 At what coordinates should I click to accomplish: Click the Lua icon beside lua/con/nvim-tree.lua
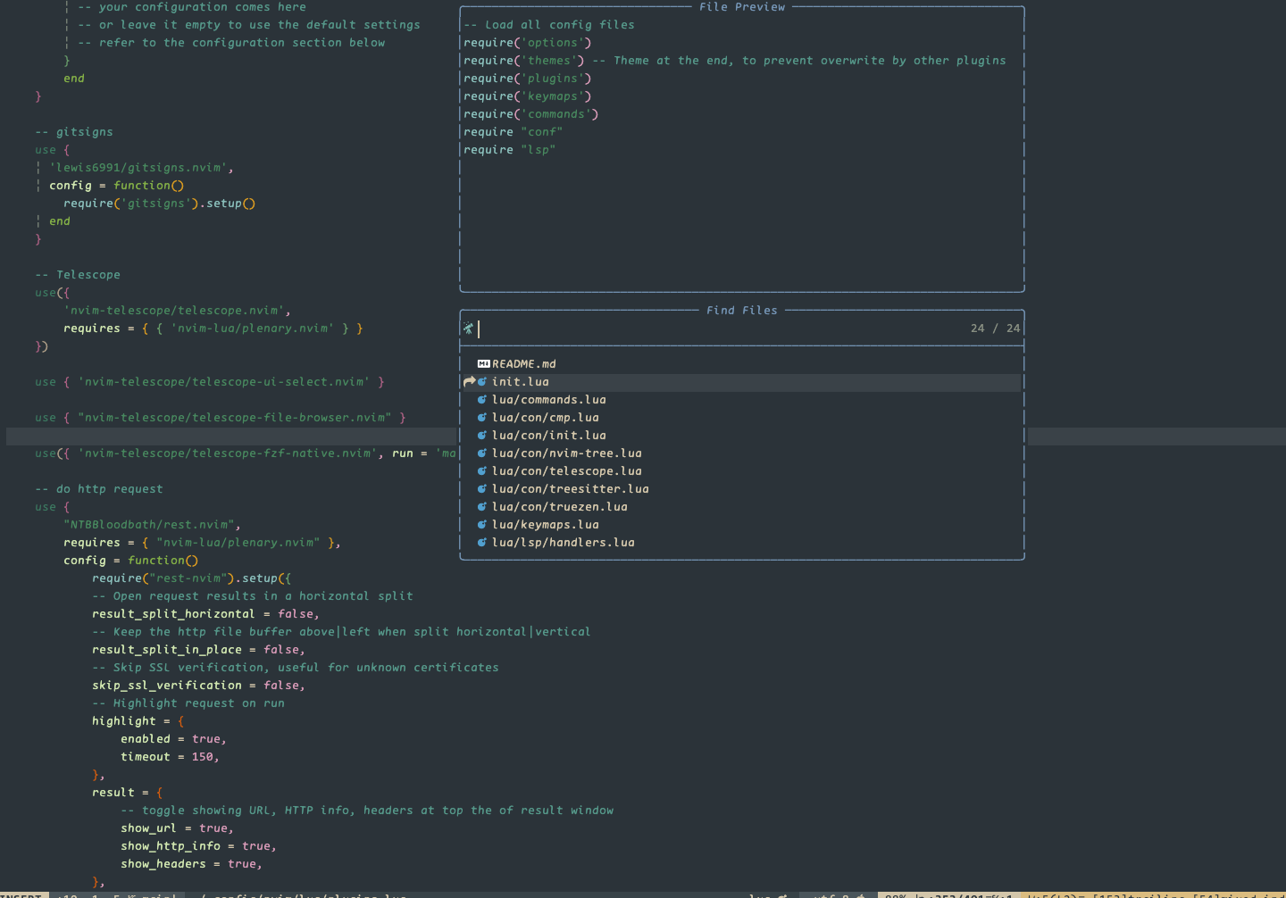482,453
